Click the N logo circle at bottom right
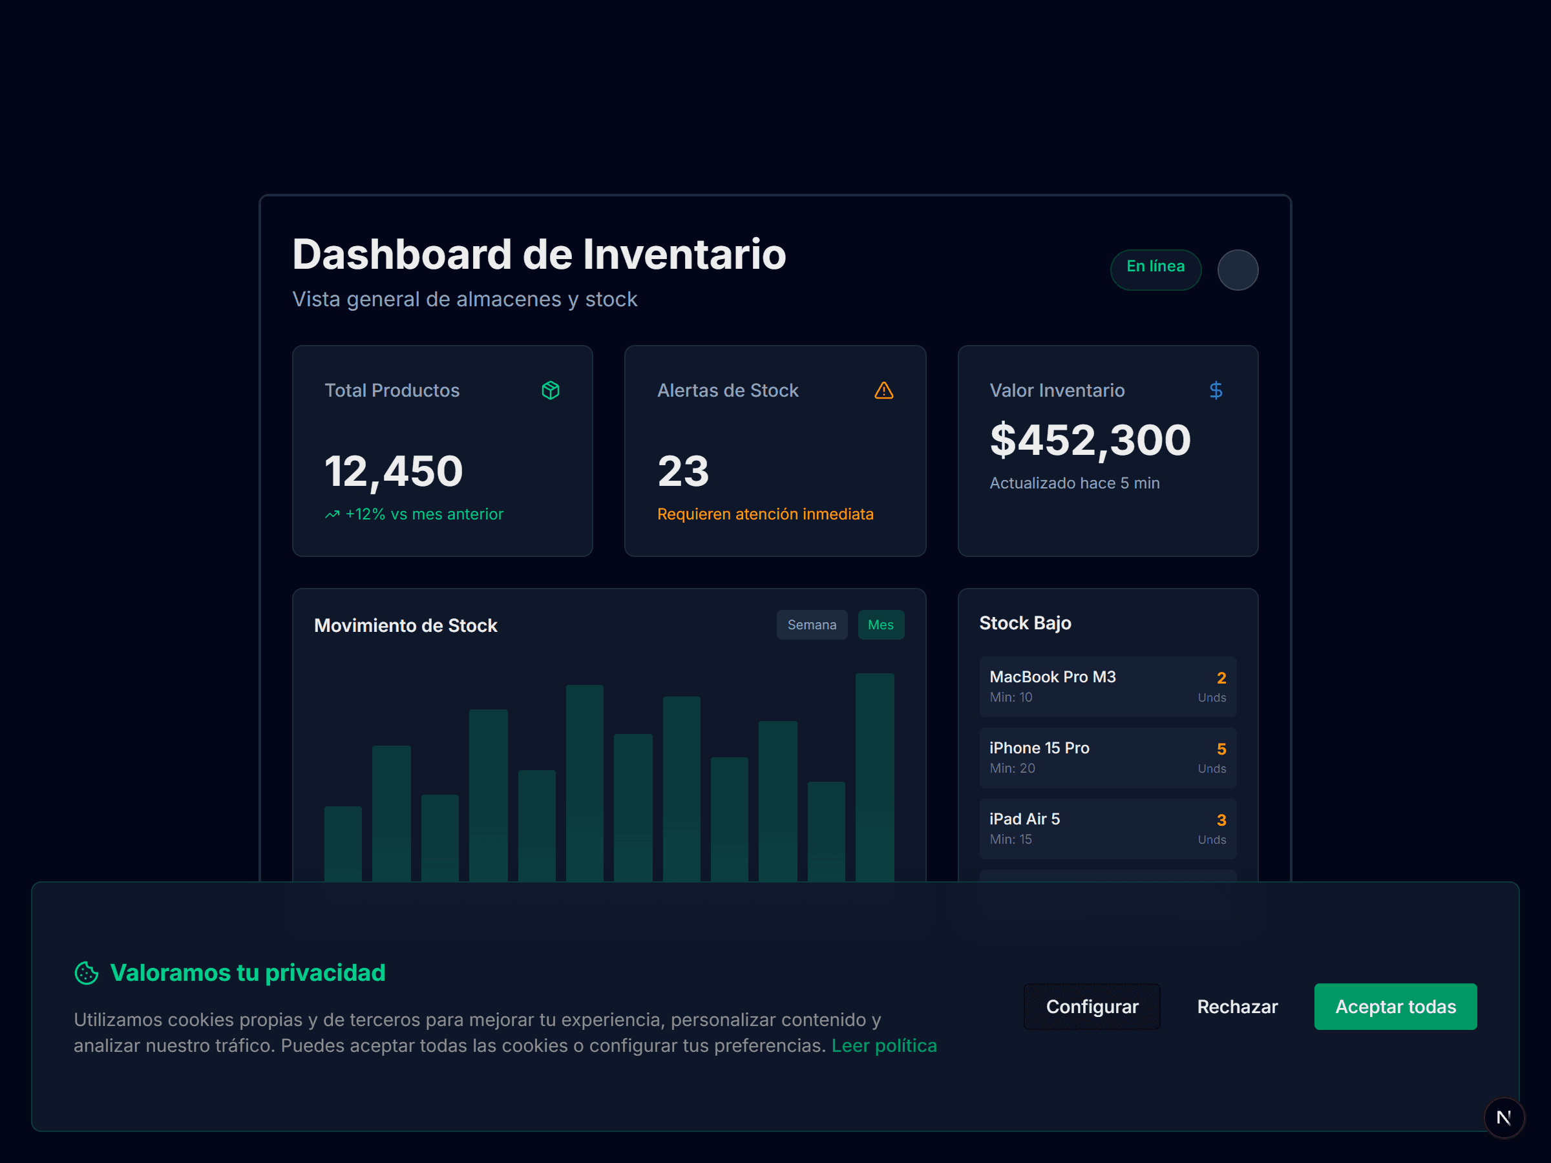Image resolution: width=1551 pixels, height=1163 pixels. [x=1504, y=1117]
